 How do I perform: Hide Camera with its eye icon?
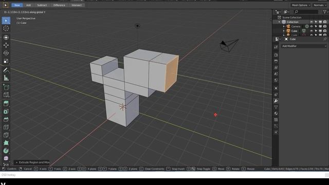coord(312,26)
